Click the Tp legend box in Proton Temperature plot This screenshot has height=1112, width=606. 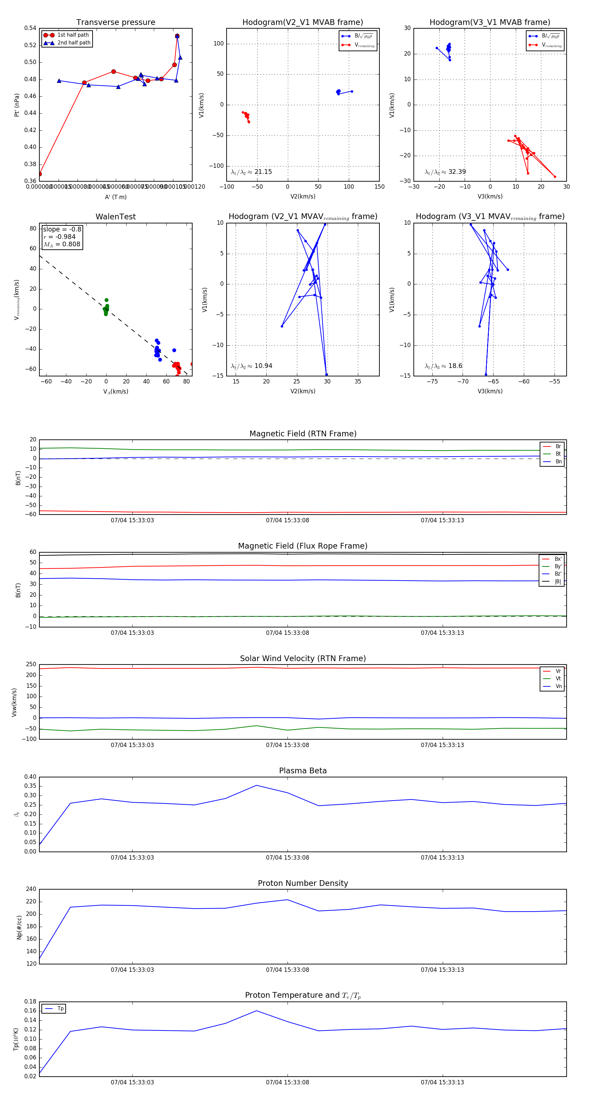(x=54, y=1009)
